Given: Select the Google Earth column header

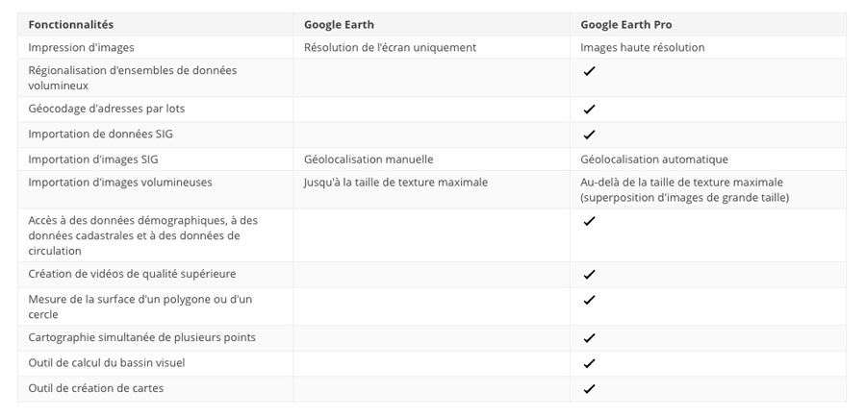Looking at the screenshot, I should (x=339, y=25).
